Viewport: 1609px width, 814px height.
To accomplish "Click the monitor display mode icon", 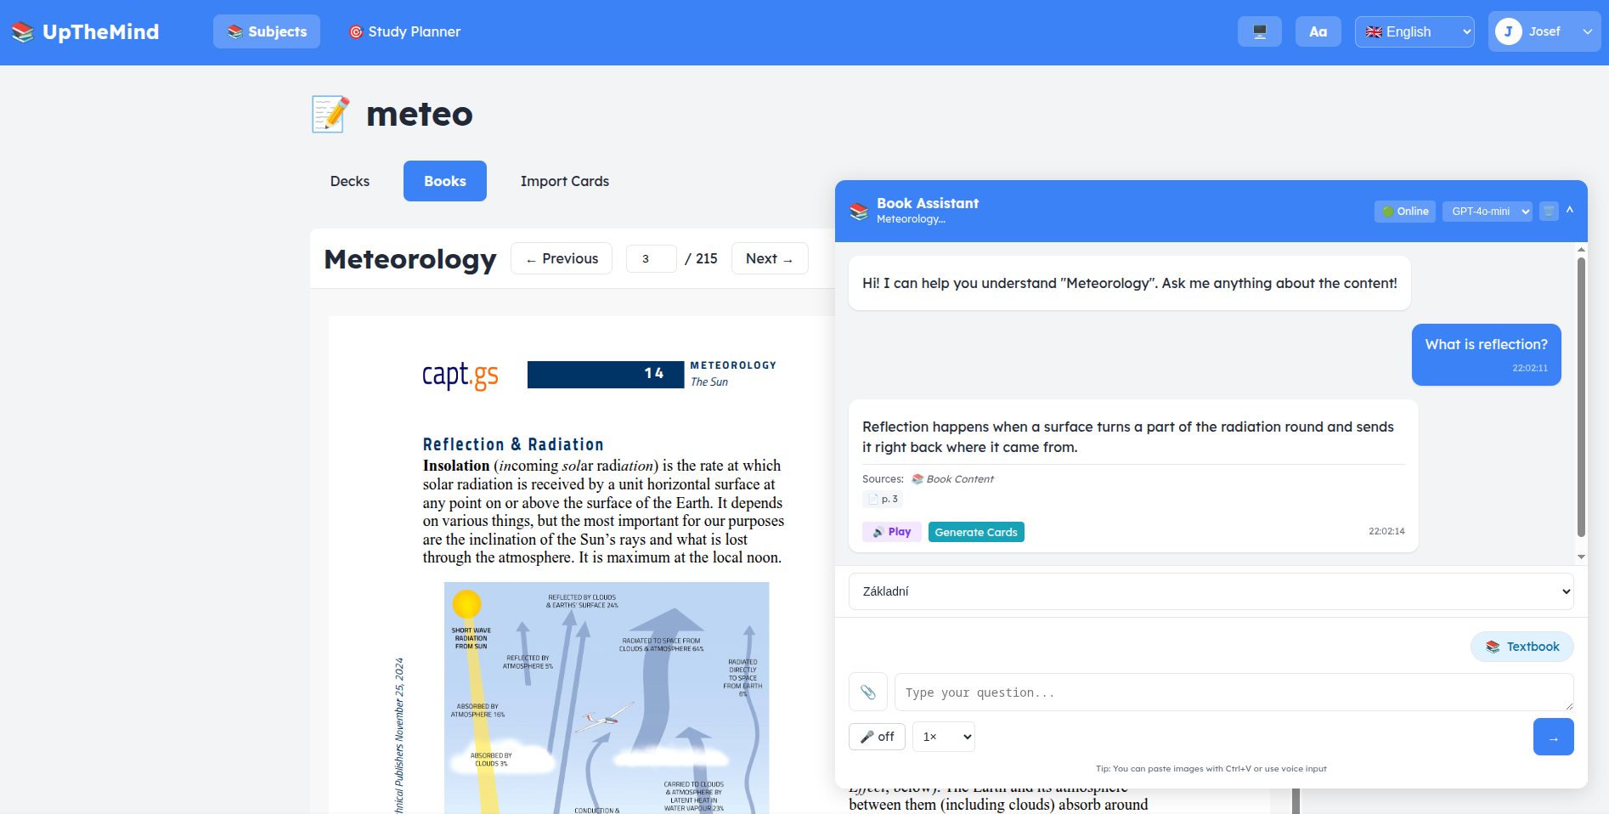I will coord(1259,31).
